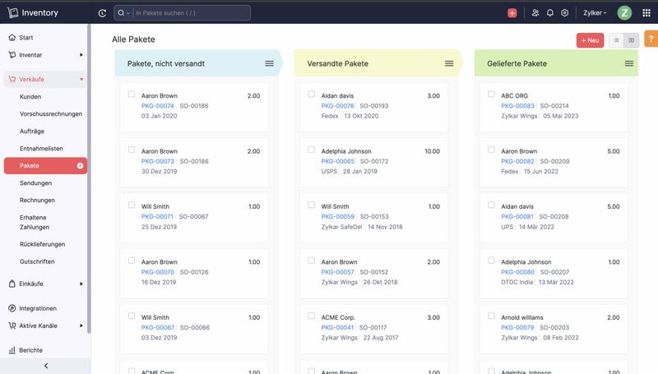Click the 'Alle Pakete' page heading

[133, 39]
